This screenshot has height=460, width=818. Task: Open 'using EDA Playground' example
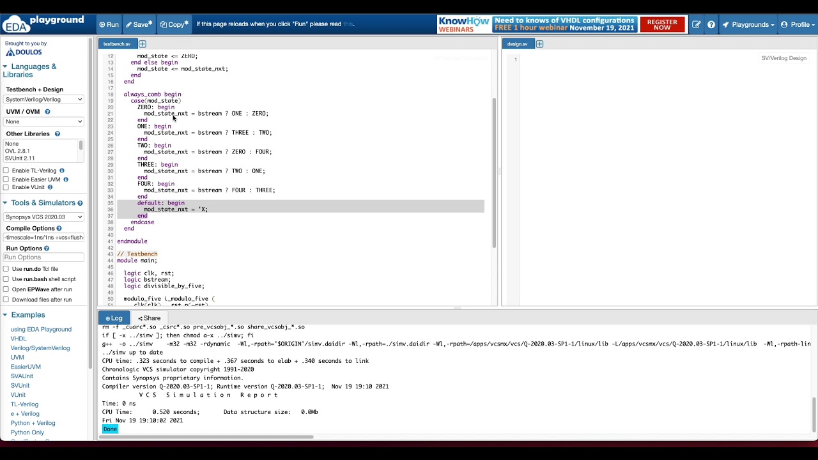click(41, 330)
